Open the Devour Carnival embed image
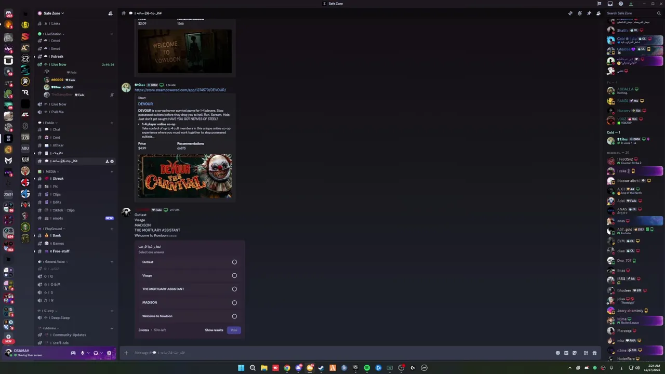The height and width of the screenshot is (374, 665). (185, 176)
